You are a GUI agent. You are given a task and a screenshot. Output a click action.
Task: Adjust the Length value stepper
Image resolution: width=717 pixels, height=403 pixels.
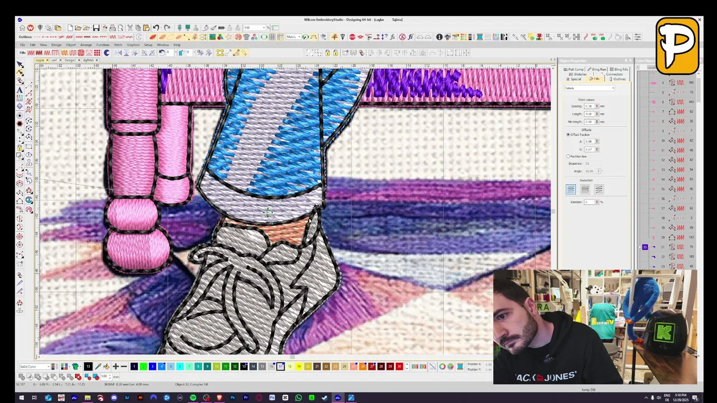click(x=597, y=114)
